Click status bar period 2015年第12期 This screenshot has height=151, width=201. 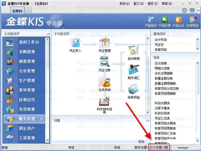(x=159, y=147)
